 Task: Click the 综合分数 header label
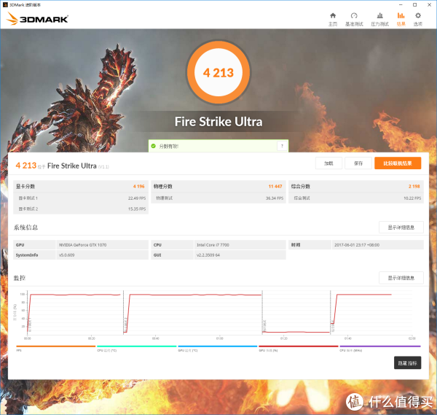(x=300, y=186)
